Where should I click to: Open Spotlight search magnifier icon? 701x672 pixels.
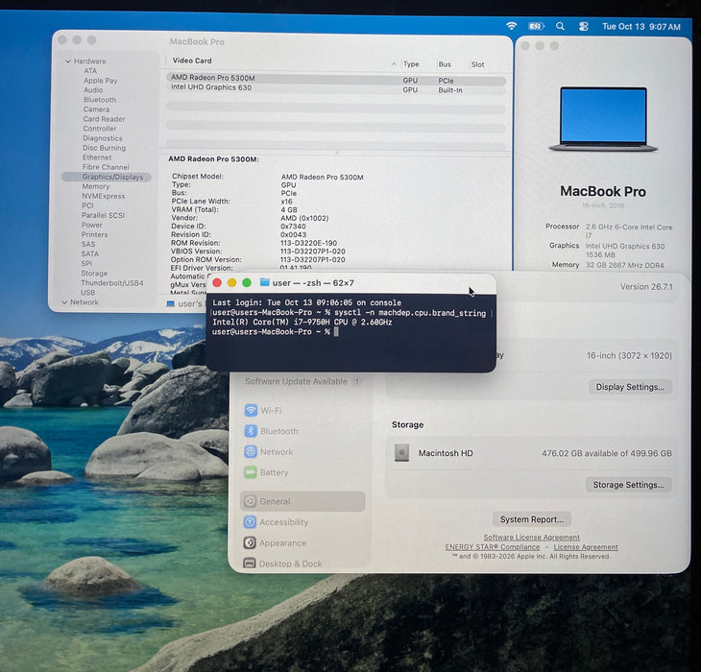(x=560, y=26)
